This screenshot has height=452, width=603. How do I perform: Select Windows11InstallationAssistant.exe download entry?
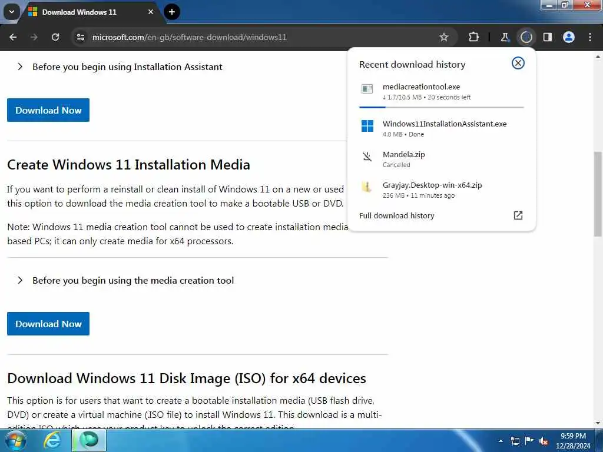pyautogui.click(x=442, y=128)
